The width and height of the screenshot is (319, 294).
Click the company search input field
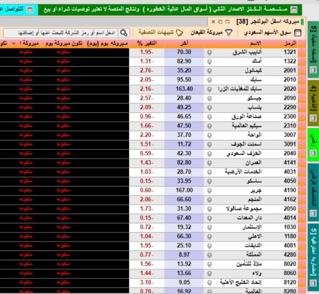tap(60, 33)
